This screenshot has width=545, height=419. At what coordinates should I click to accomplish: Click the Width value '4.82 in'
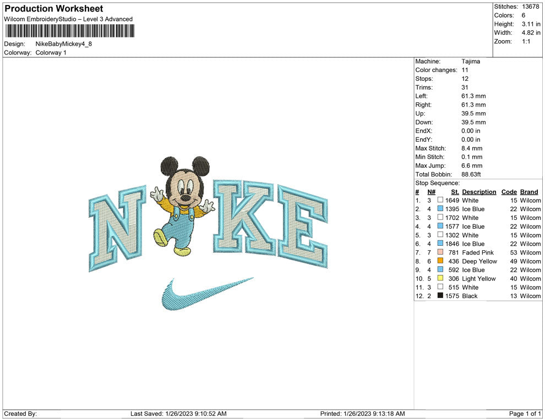click(531, 32)
